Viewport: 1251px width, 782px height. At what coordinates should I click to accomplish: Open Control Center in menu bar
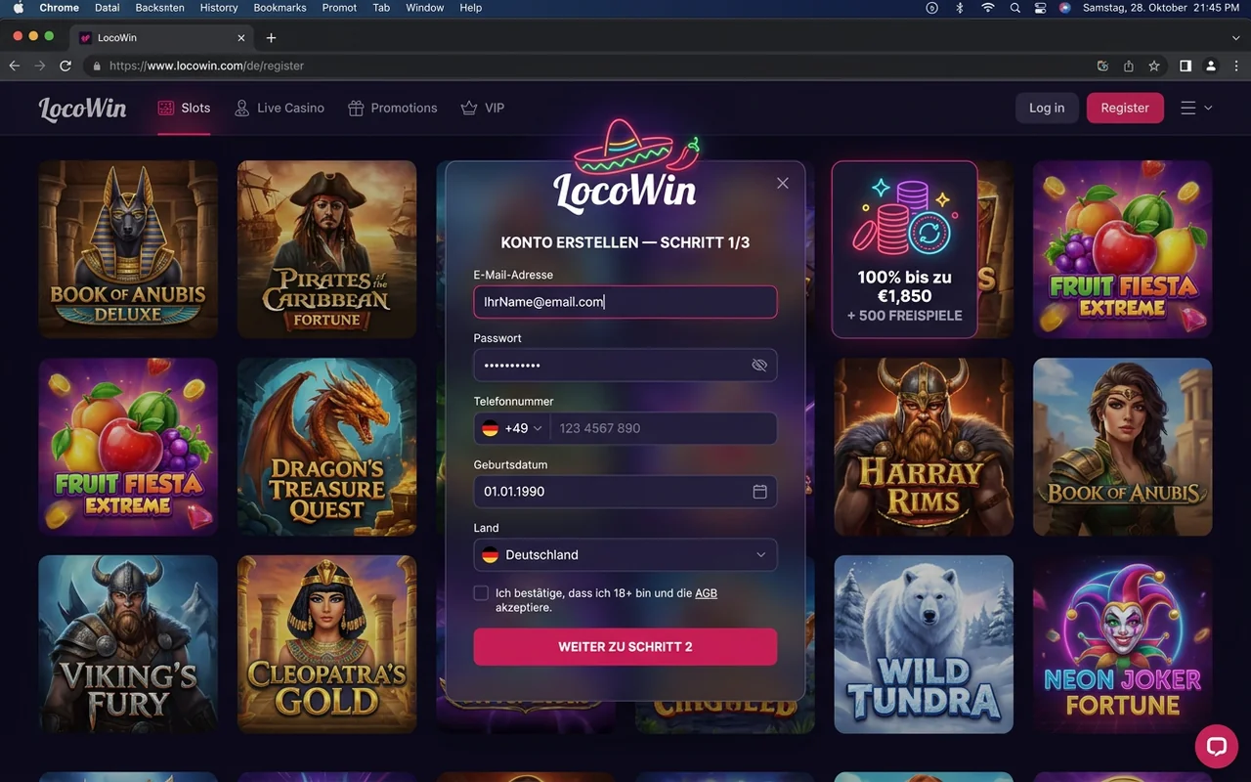point(1040,8)
